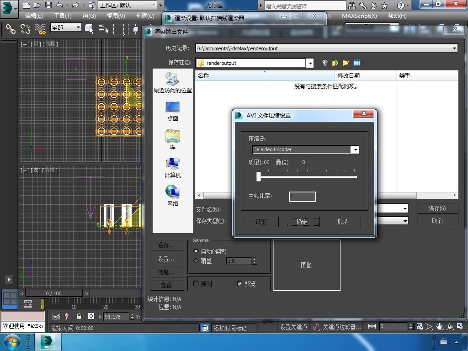Go up one folder level in file dialog
The width and height of the screenshot is (468, 351).
click(335, 63)
